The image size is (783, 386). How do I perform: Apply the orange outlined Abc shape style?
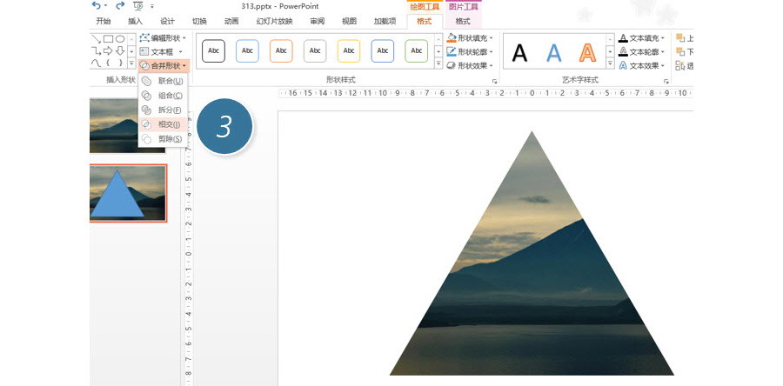tap(281, 51)
